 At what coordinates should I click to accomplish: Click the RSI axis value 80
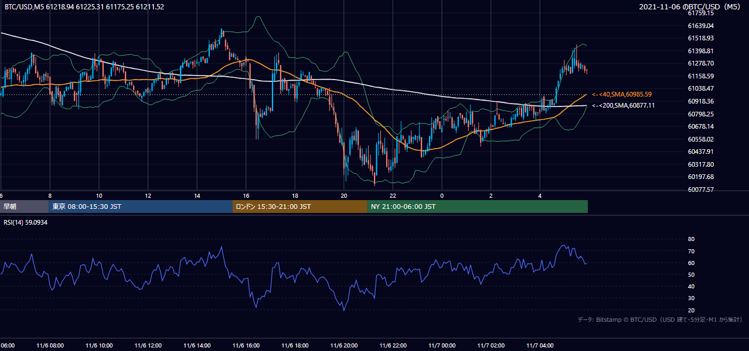tap(691, 239)
